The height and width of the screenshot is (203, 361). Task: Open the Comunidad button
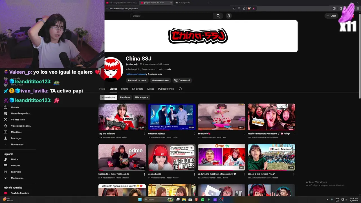tap(182, 80)
